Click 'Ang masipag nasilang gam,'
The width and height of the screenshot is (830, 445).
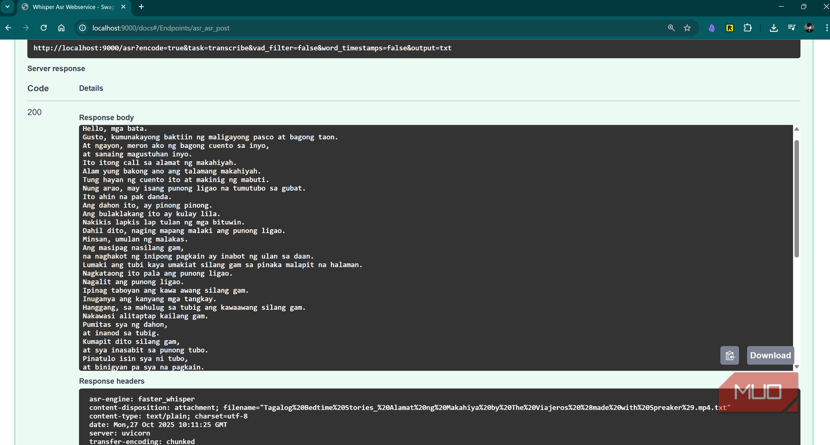tap(133, 248)
